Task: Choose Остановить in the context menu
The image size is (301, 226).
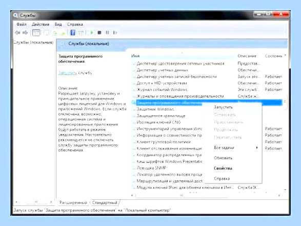Action: [x=225, y=115]
